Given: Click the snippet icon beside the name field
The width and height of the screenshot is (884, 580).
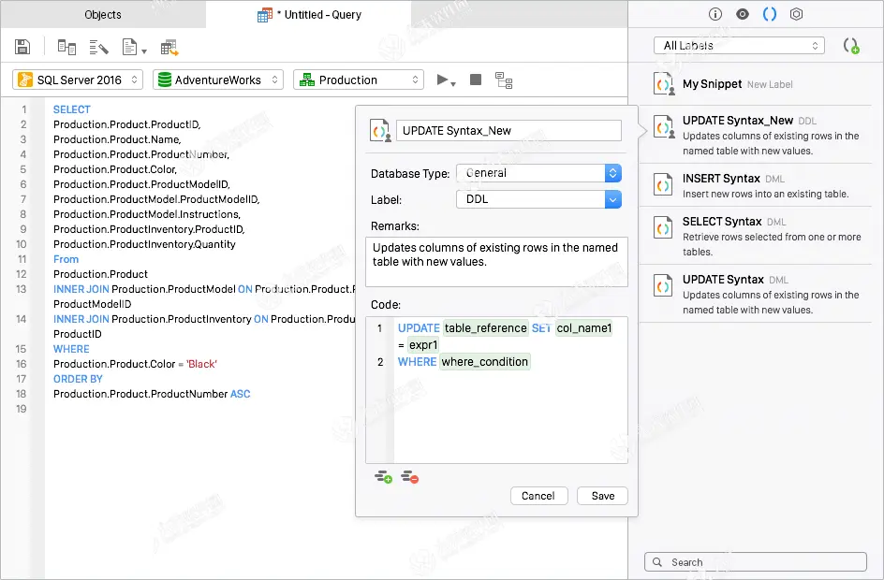Looking at the screenshot, I should (380, 131).
